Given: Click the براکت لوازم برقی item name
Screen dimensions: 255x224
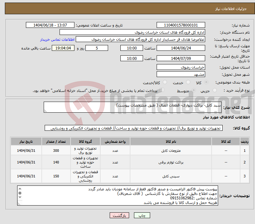Looking at the screenshot, I should pos(171,162).
